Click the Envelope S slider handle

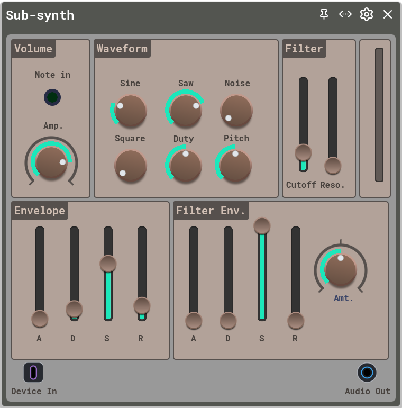click(x=108, y=264)
